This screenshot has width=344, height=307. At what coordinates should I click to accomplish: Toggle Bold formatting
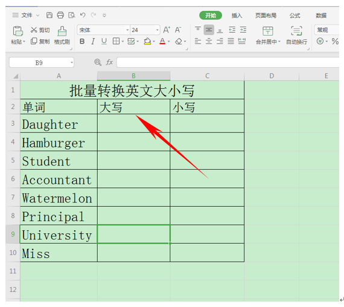82,41
